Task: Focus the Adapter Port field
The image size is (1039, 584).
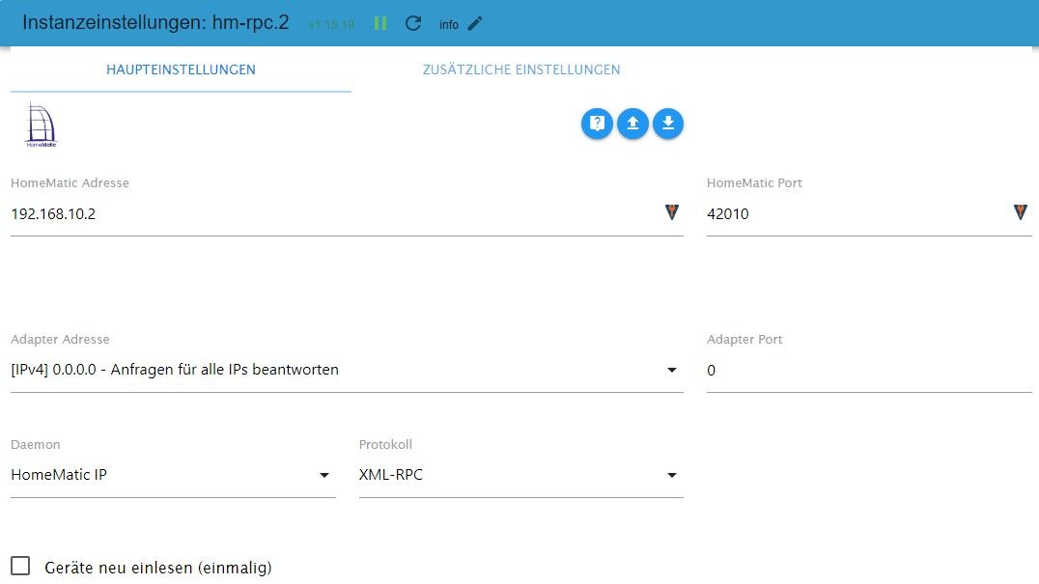Action: point(869,370)
